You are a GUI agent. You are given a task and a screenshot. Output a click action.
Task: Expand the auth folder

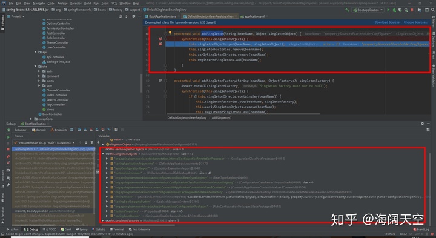[39, 71]
